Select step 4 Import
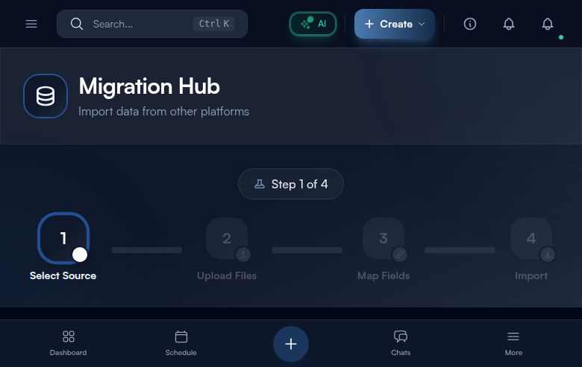Image resolution: width=582 pixels, height=367 pixels. (531, 239)
